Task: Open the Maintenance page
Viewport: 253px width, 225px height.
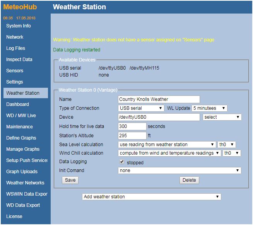Action: click(x=19, y=127)
